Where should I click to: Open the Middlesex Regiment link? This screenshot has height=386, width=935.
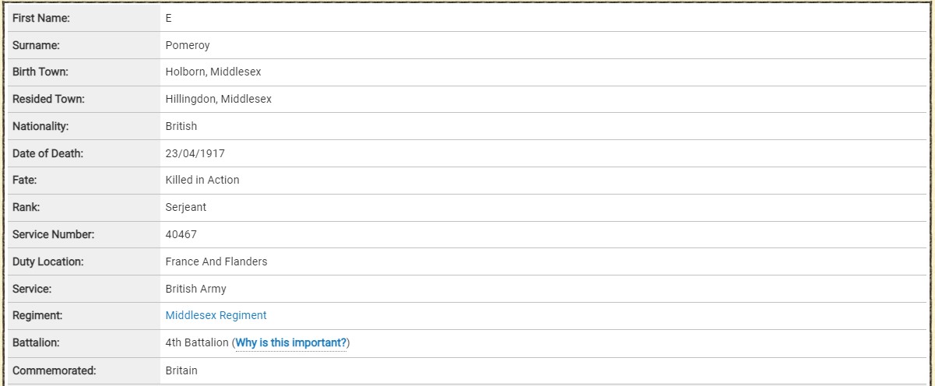216,315
